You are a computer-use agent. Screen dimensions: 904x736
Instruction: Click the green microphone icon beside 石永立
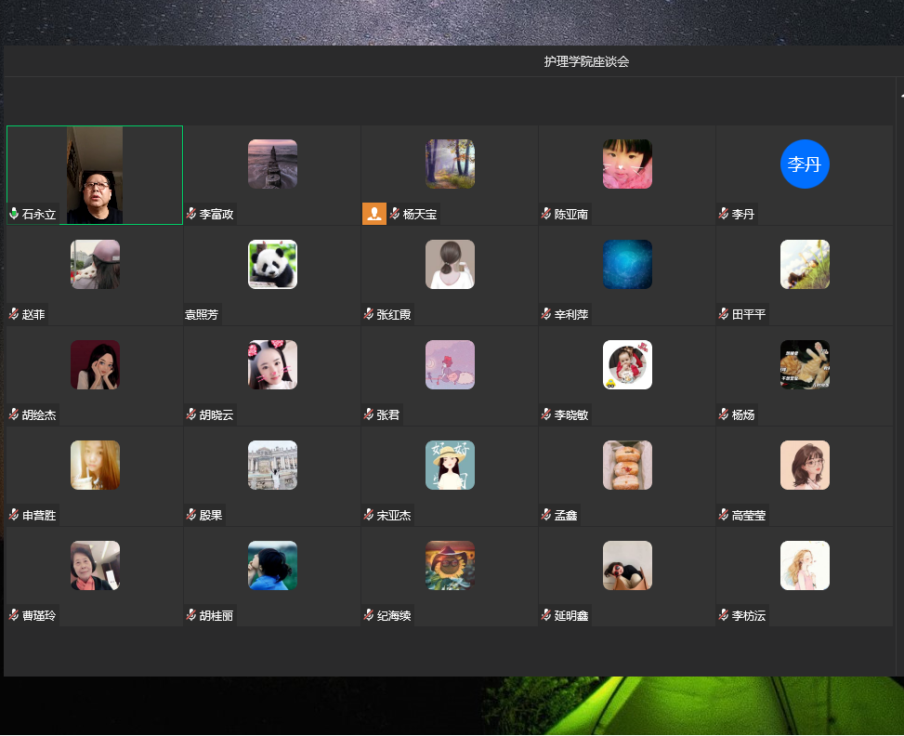click(14, 214)
